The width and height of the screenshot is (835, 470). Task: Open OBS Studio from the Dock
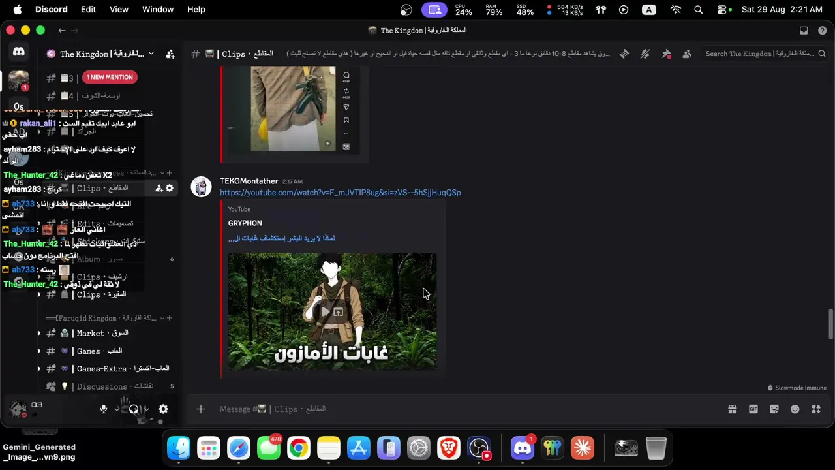point(479,448)
